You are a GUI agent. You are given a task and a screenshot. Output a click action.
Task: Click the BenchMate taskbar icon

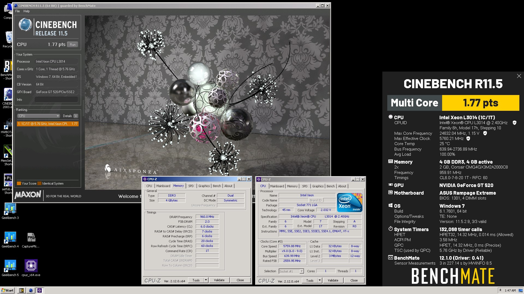[x=22, y=290]
